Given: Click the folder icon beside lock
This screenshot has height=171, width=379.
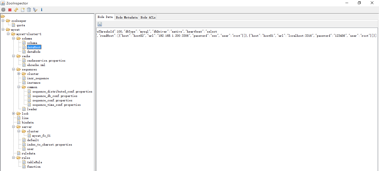Looking at the screenshot, I should click(19, 114).
